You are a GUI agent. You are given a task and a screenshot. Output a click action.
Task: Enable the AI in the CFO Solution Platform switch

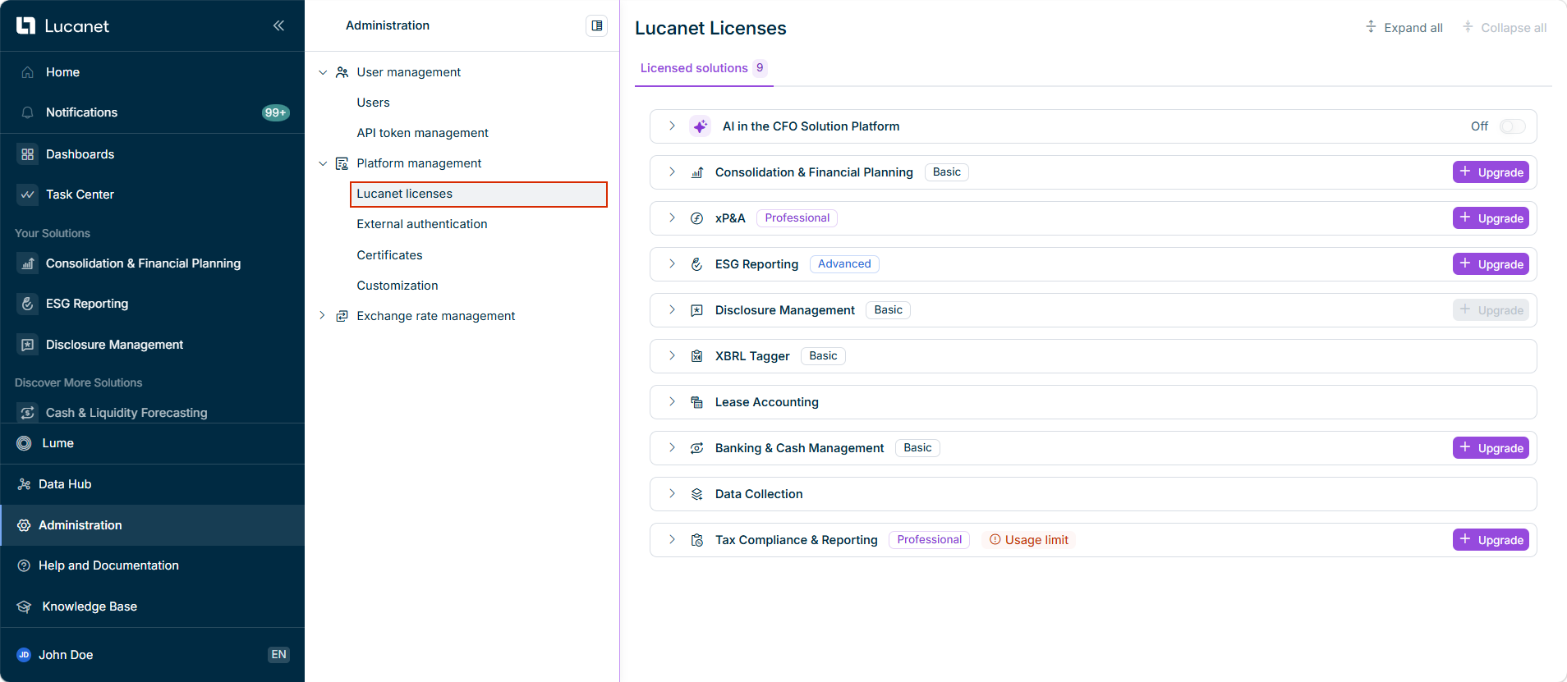(x=1512, y=126)
